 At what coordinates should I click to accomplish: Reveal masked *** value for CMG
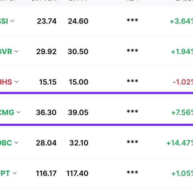[x=133, y=112]
